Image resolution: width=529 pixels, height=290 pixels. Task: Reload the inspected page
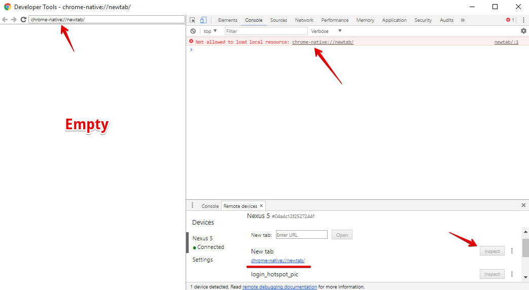pyautogui.click(x=23, y=20)
